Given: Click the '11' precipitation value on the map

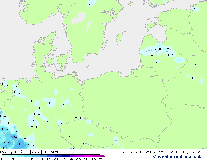Looking at the screenshot, I should point(9,143).
